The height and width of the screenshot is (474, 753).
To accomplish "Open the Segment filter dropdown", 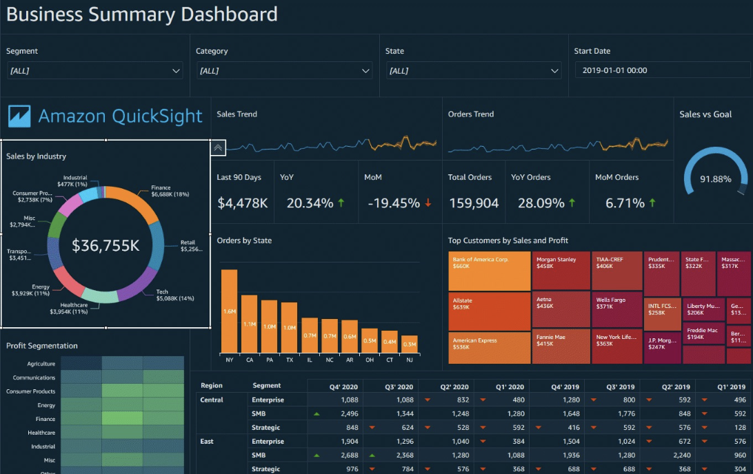I will [176, 70].
